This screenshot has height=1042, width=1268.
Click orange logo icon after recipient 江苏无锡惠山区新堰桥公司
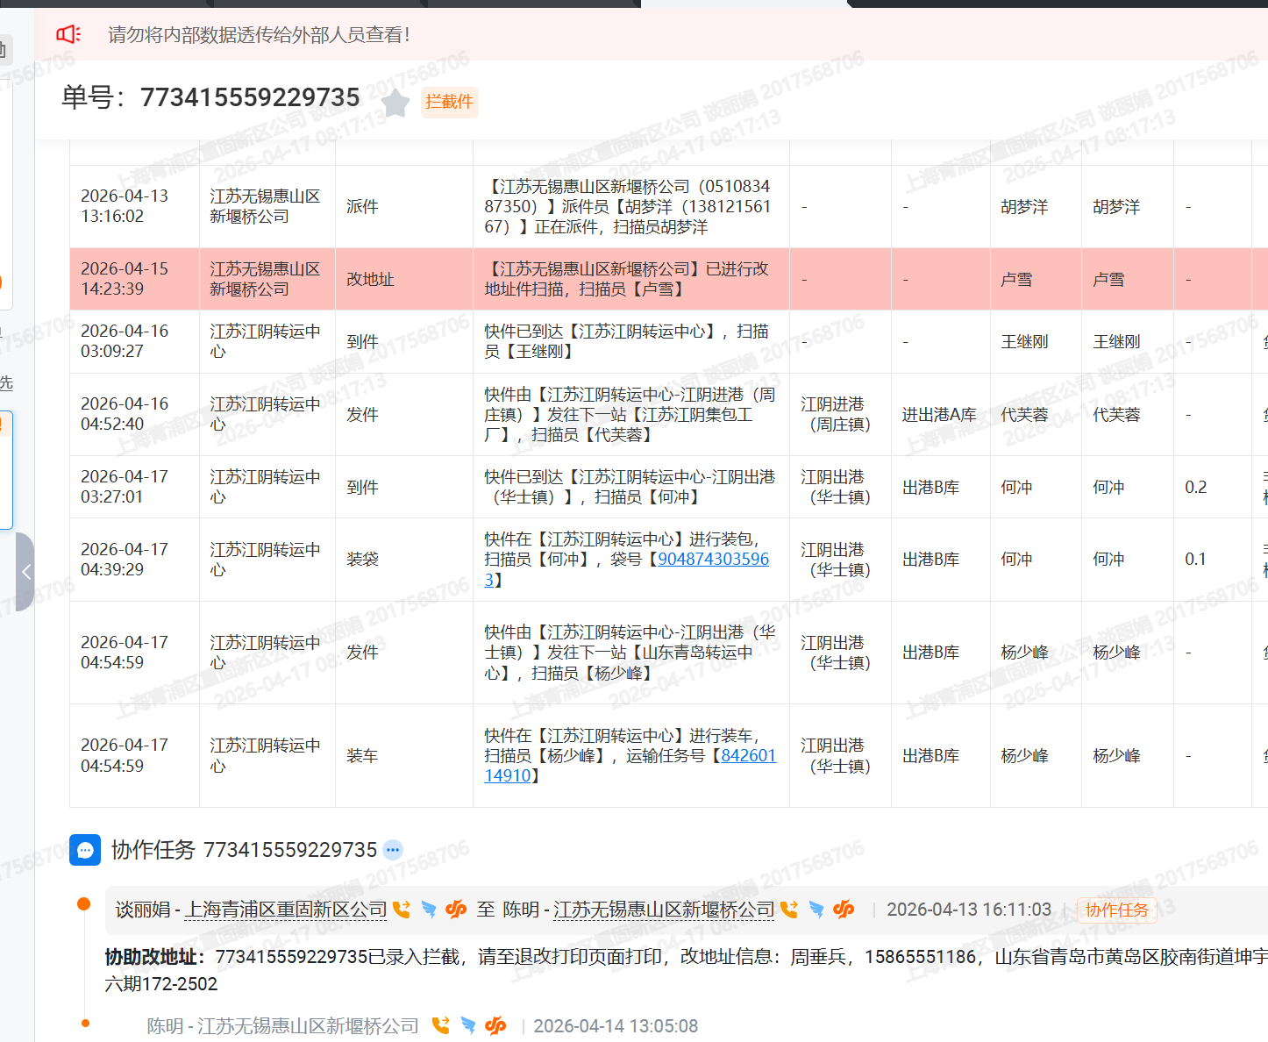tap(844, 910)
